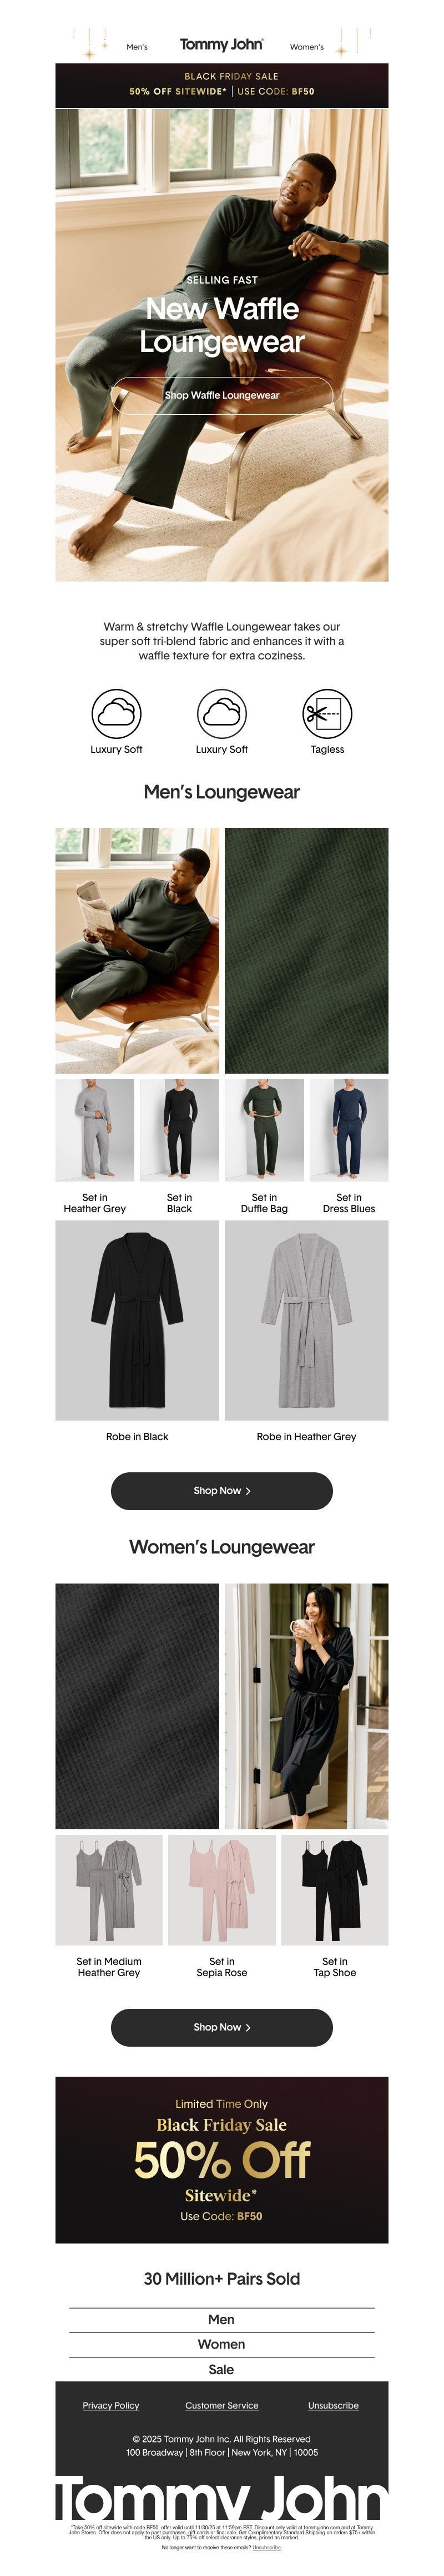Open the Robe in Heather Grey product image
The height and width of the screenshot is (2576, 444).
coord(306,1320)
